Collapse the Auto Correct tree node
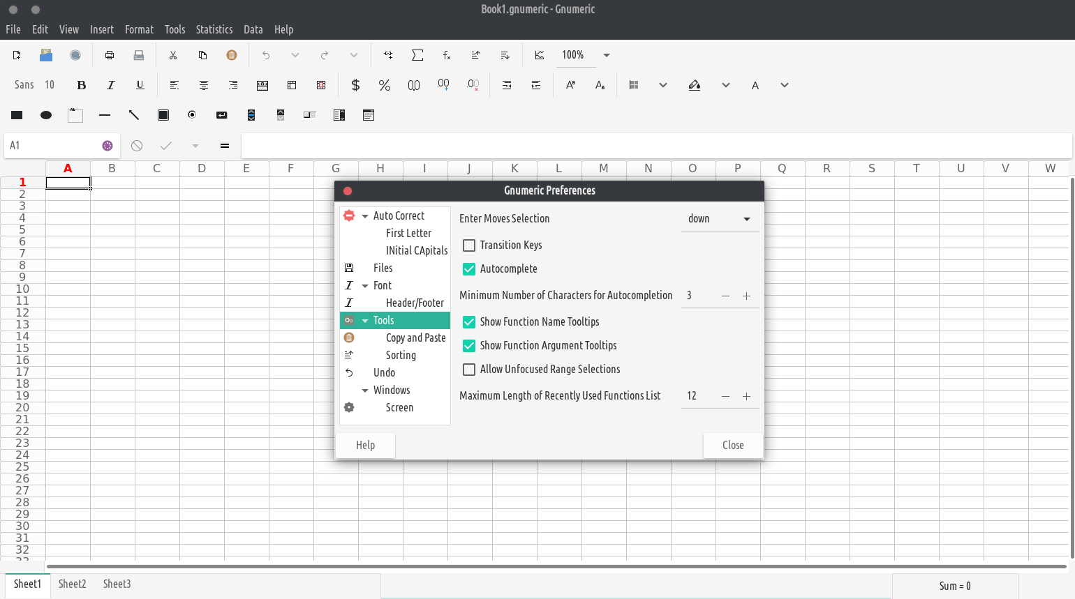This screenshot has width=1075, height=599. pos(365,216)
